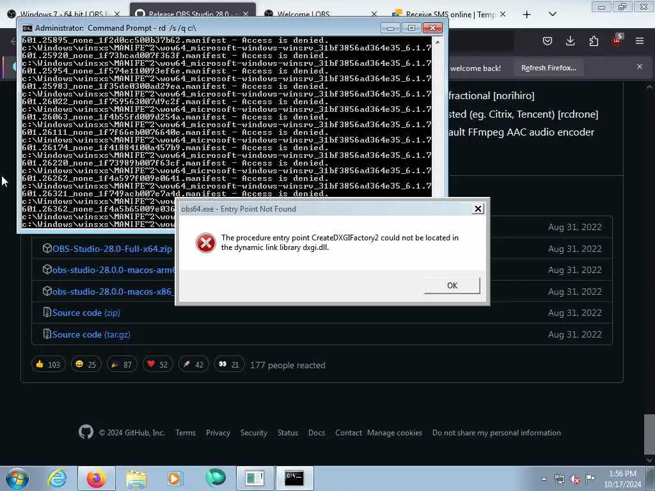
Task: Open the Firefox downloads arrow icon
Action: click(x=570, y=41)
